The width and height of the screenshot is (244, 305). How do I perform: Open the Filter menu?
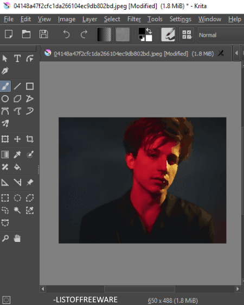[134, 19]
